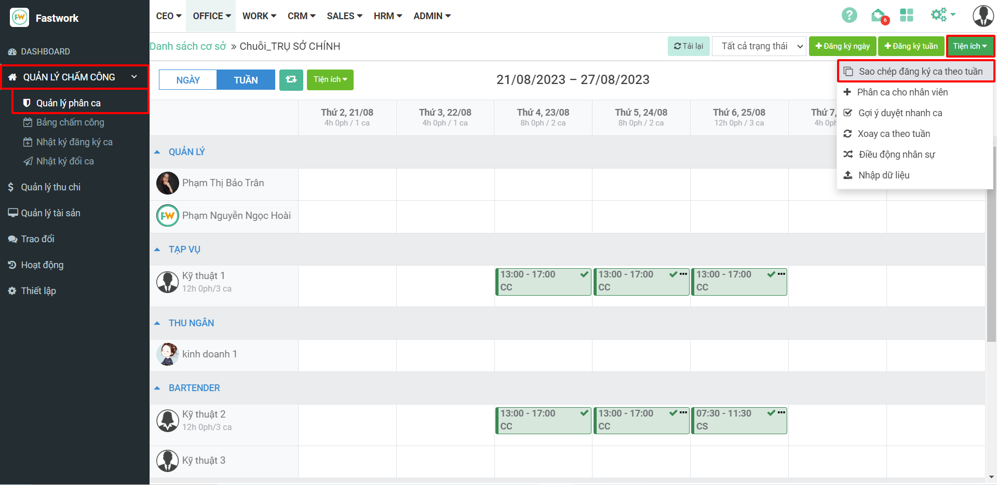Image resolution: width=997 pixels, height=485 pixels.
Task: Collapse the BARTENDER group
Action: 157,388
